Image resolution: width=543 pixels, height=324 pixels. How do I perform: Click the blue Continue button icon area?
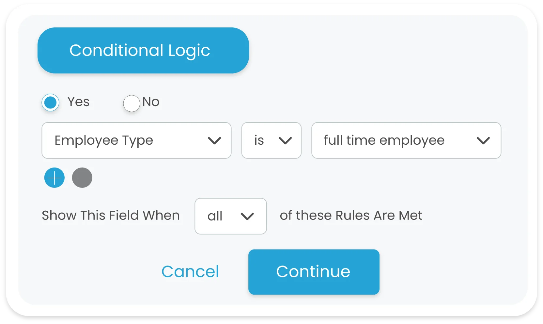pos(313,272)
